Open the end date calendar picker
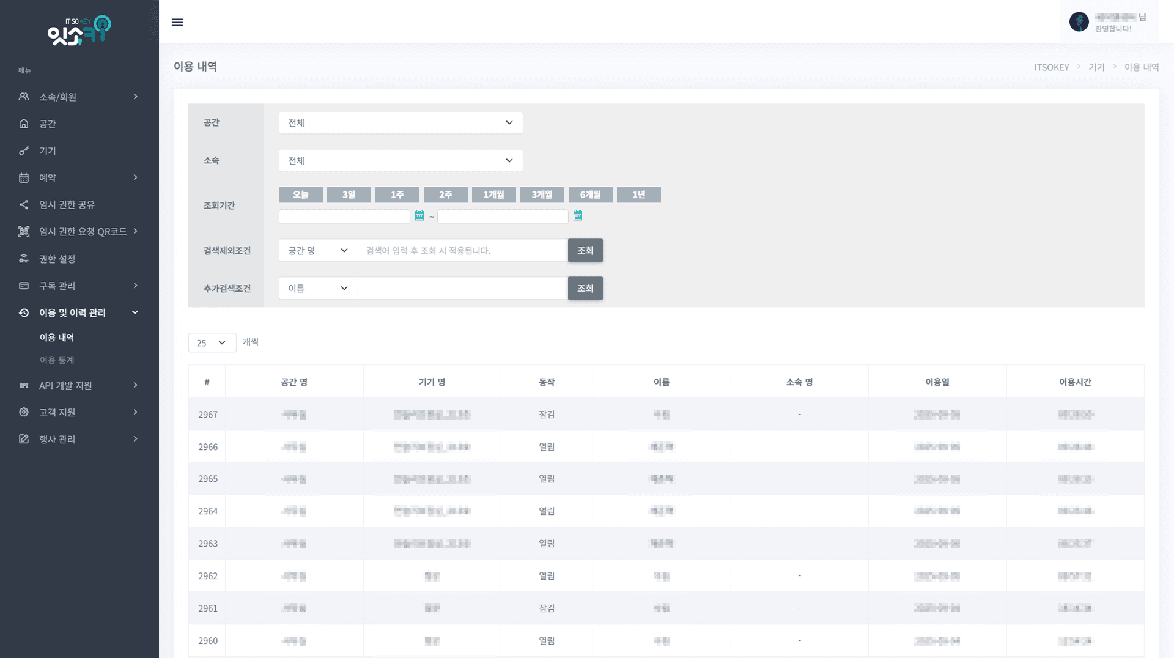1174x658 pixels. 578,215
